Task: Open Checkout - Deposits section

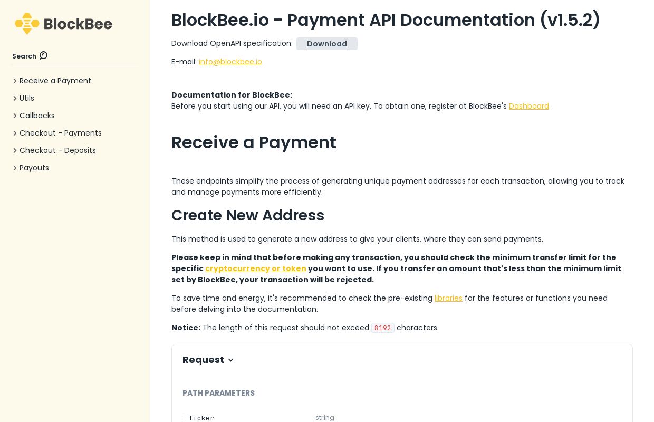Action: (x=57, y=150)
